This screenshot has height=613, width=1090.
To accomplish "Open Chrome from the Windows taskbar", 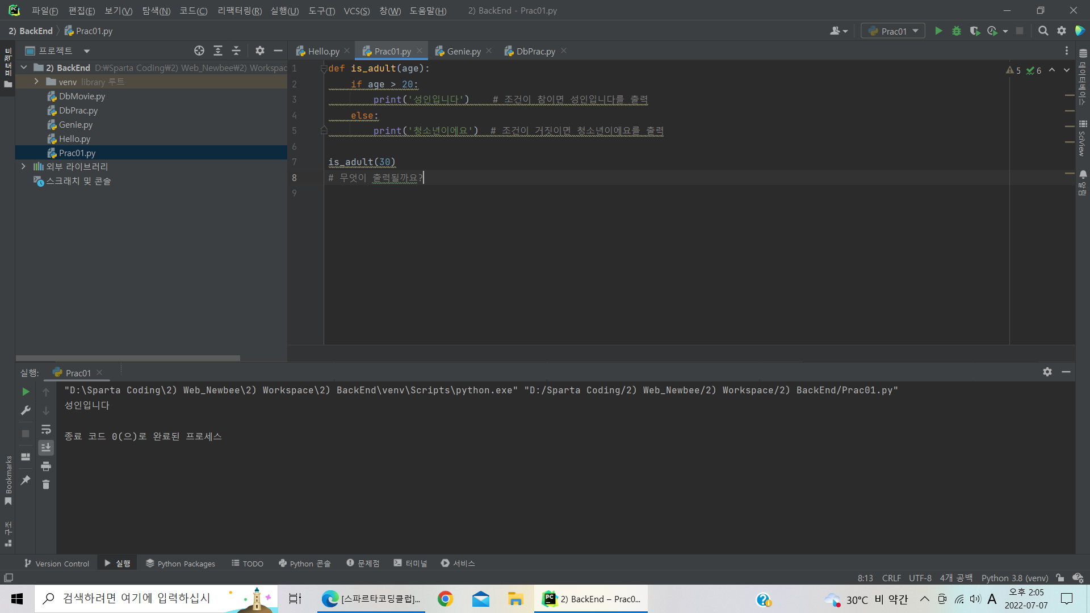I will tap(445, 599).
